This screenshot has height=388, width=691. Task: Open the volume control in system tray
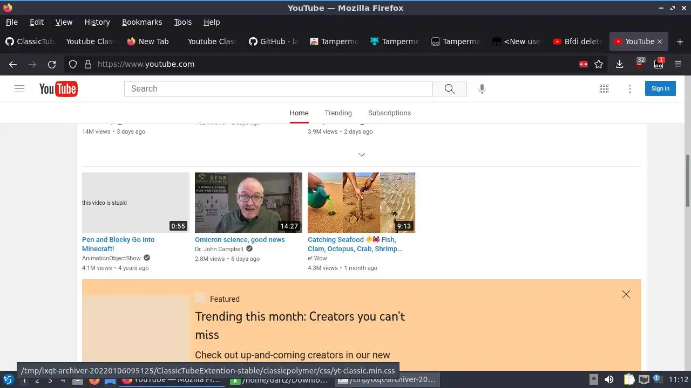[609, 380]
